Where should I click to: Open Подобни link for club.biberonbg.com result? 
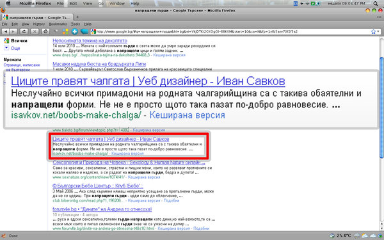[172, 200]
